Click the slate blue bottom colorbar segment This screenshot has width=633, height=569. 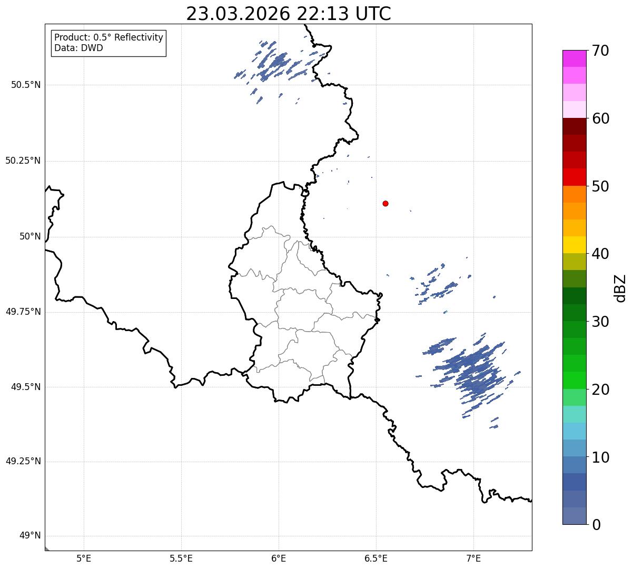(x=575, y=516)
